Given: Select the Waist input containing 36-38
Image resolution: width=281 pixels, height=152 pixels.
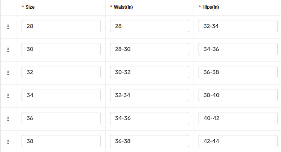Looking at the screenshot, I should click(149, 141).
